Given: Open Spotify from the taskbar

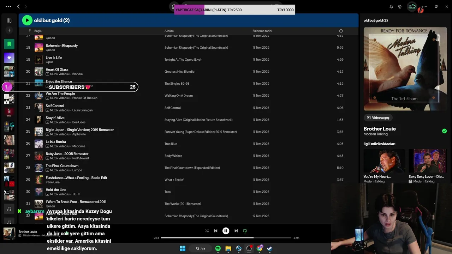Looking at the screenshot, I should pos(218,248).
